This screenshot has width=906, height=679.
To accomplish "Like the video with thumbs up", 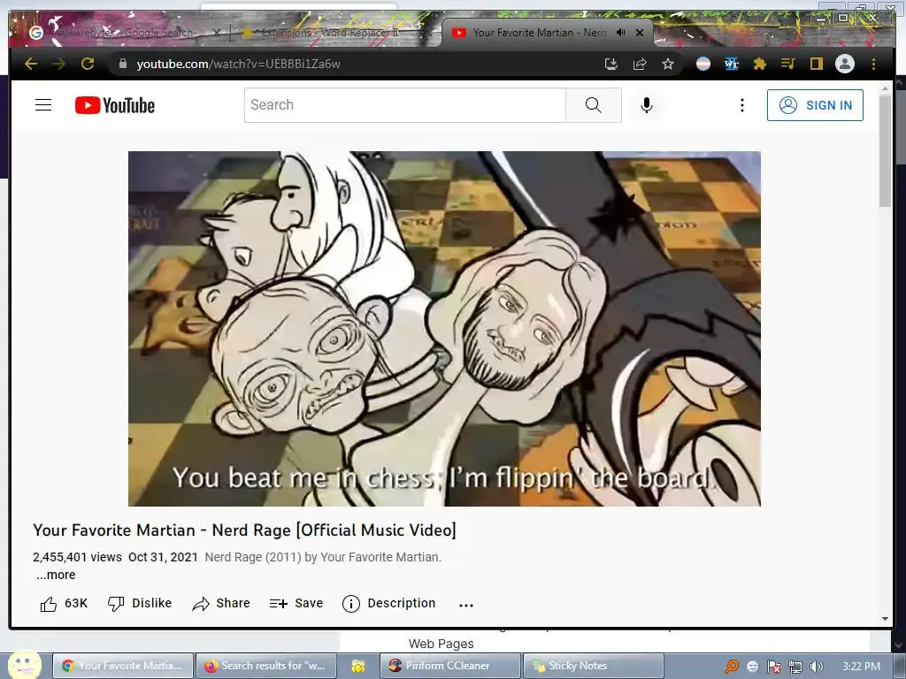I will pyautogui.click(x=64, y=603).
